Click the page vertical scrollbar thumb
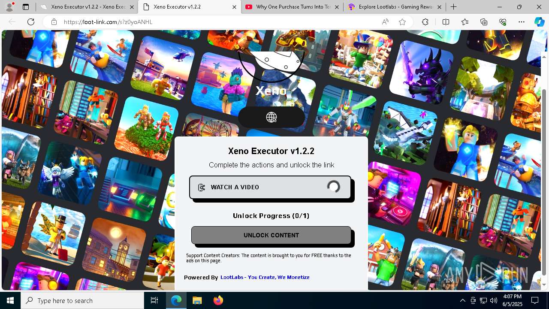 click(544, 182)
